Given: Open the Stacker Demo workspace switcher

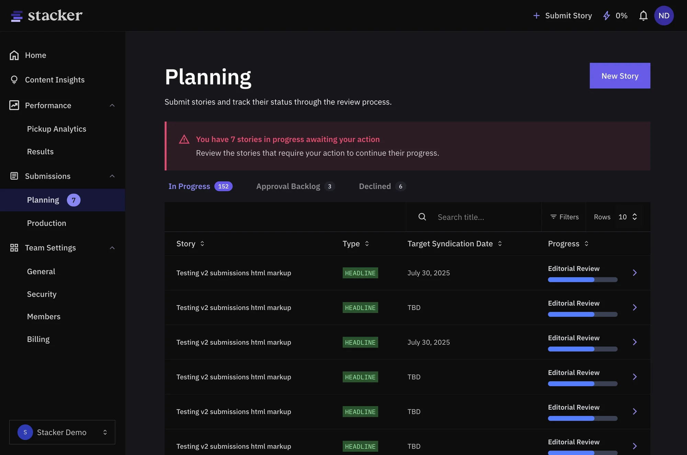Looking at the screenshot, I should pyautogui.click(x=62, y=432).
